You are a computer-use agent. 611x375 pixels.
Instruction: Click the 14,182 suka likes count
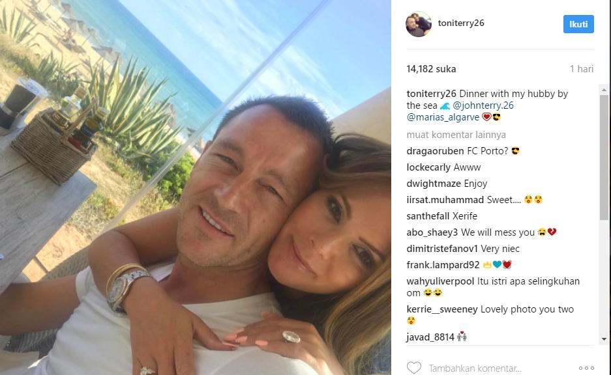point(431,69)
